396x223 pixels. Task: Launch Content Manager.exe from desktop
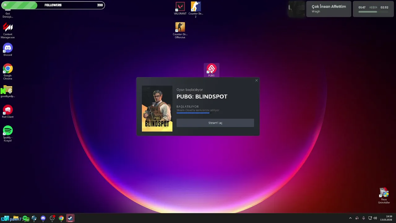click(8, 31)
